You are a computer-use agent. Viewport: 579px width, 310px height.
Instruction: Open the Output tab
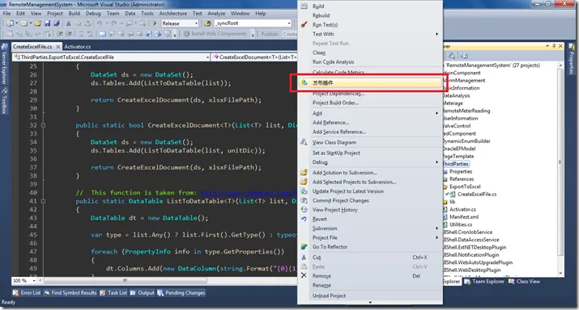[143, 293]
